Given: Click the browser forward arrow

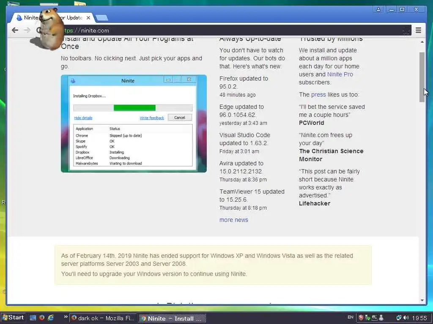Looking at the screenshot, I should coord(27,30).
